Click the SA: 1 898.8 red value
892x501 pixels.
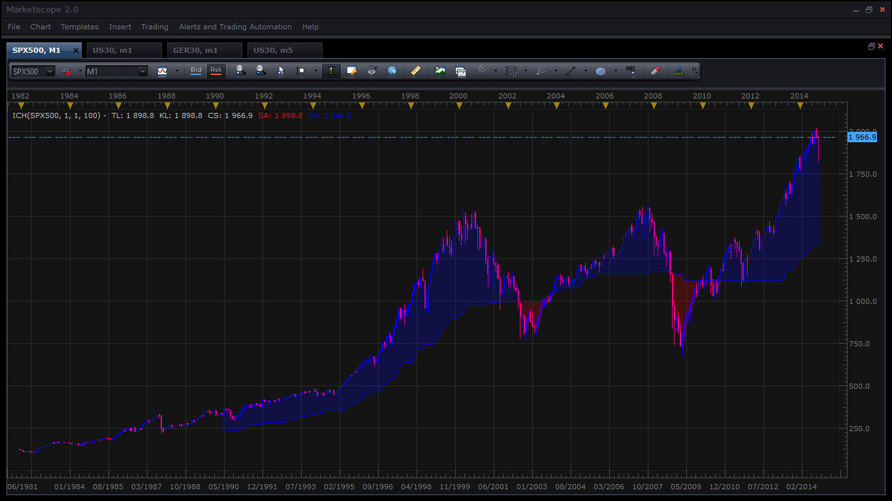[x=280, y=115]
